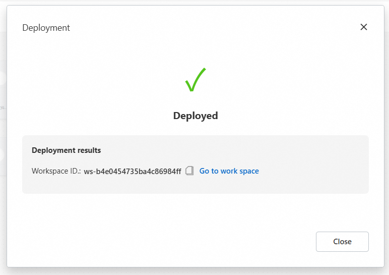
Task: Click the 'Workspace ID.:' label
Action: click(56, 171)
